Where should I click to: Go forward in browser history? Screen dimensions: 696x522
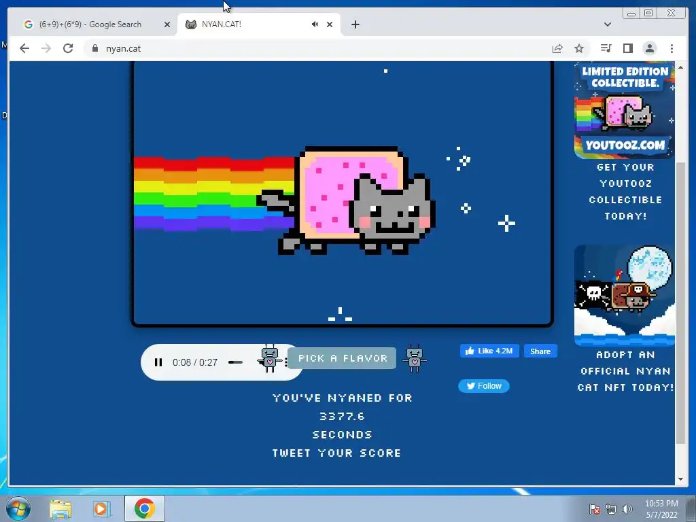tap(46, 48)
